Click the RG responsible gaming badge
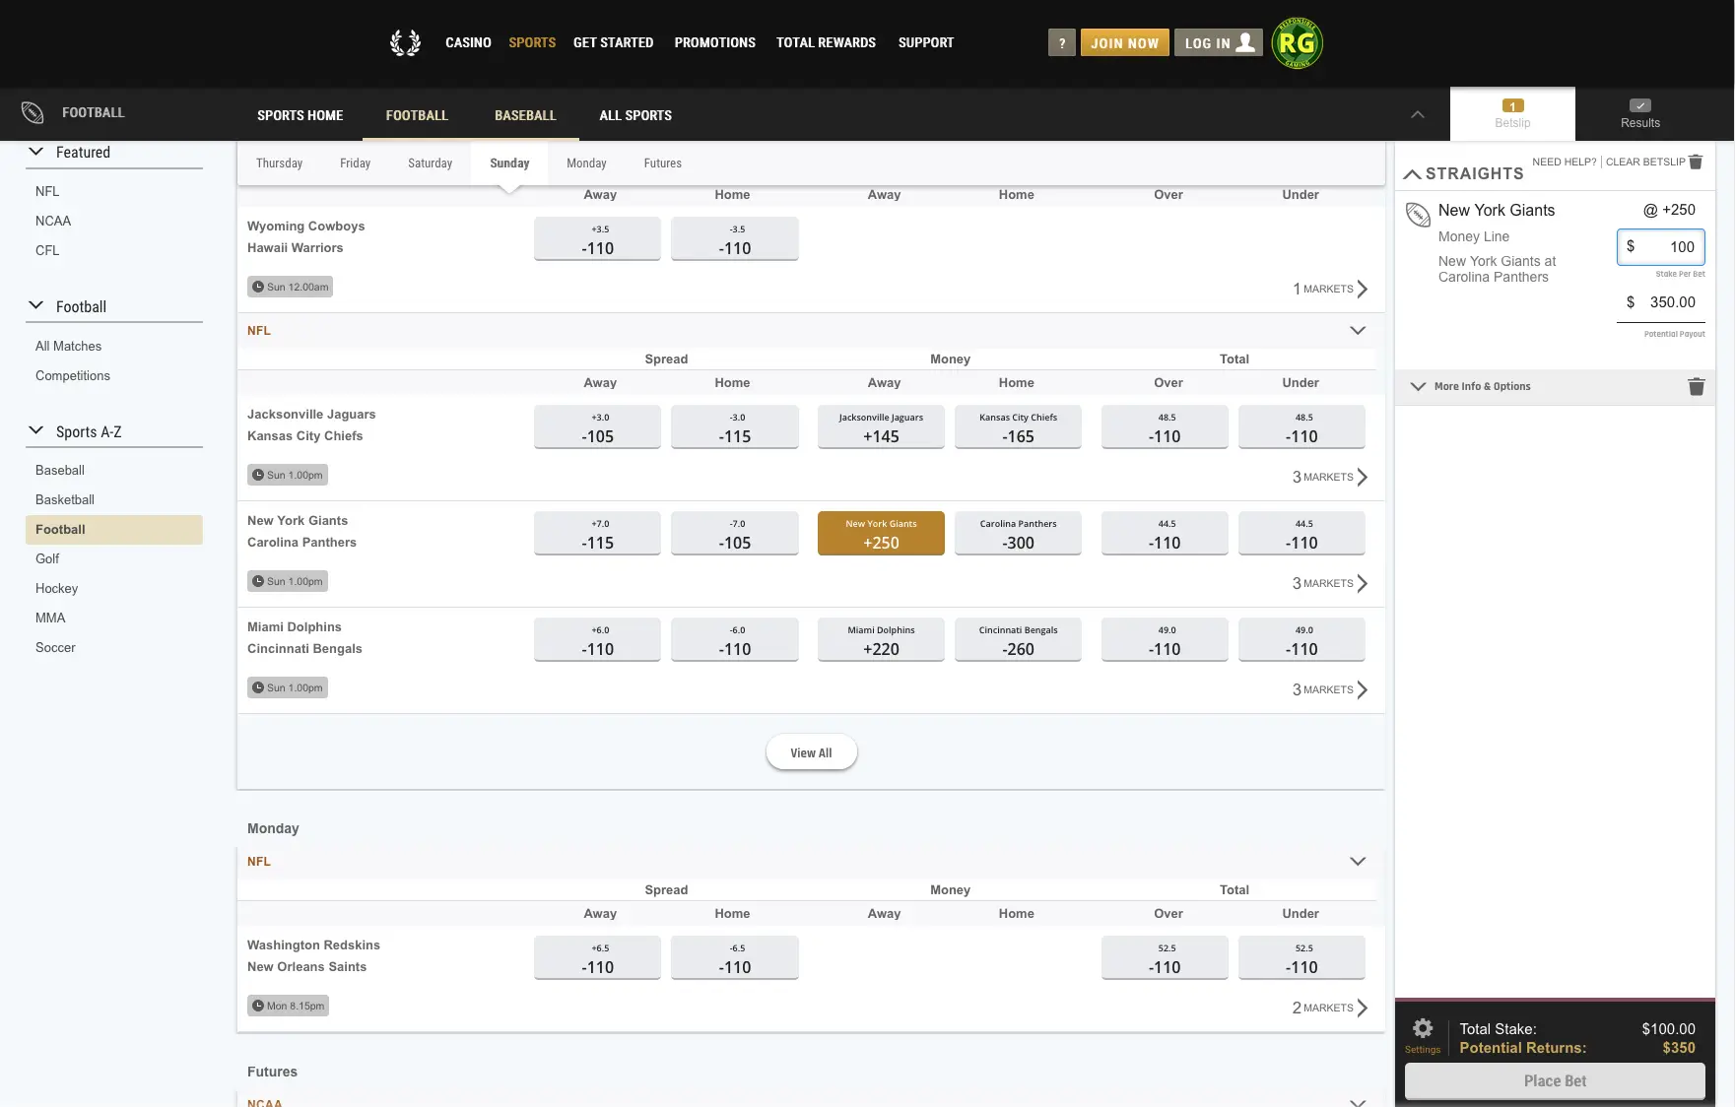Screen dimensions: 1735x1107 coord(1297,43)
